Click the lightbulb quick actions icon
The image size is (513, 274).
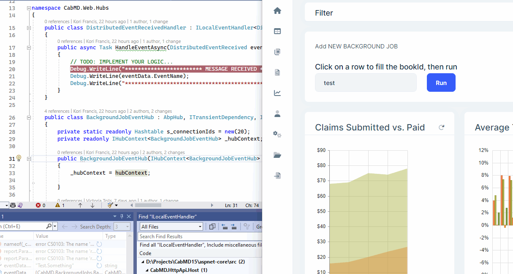[x=19, y=158]
